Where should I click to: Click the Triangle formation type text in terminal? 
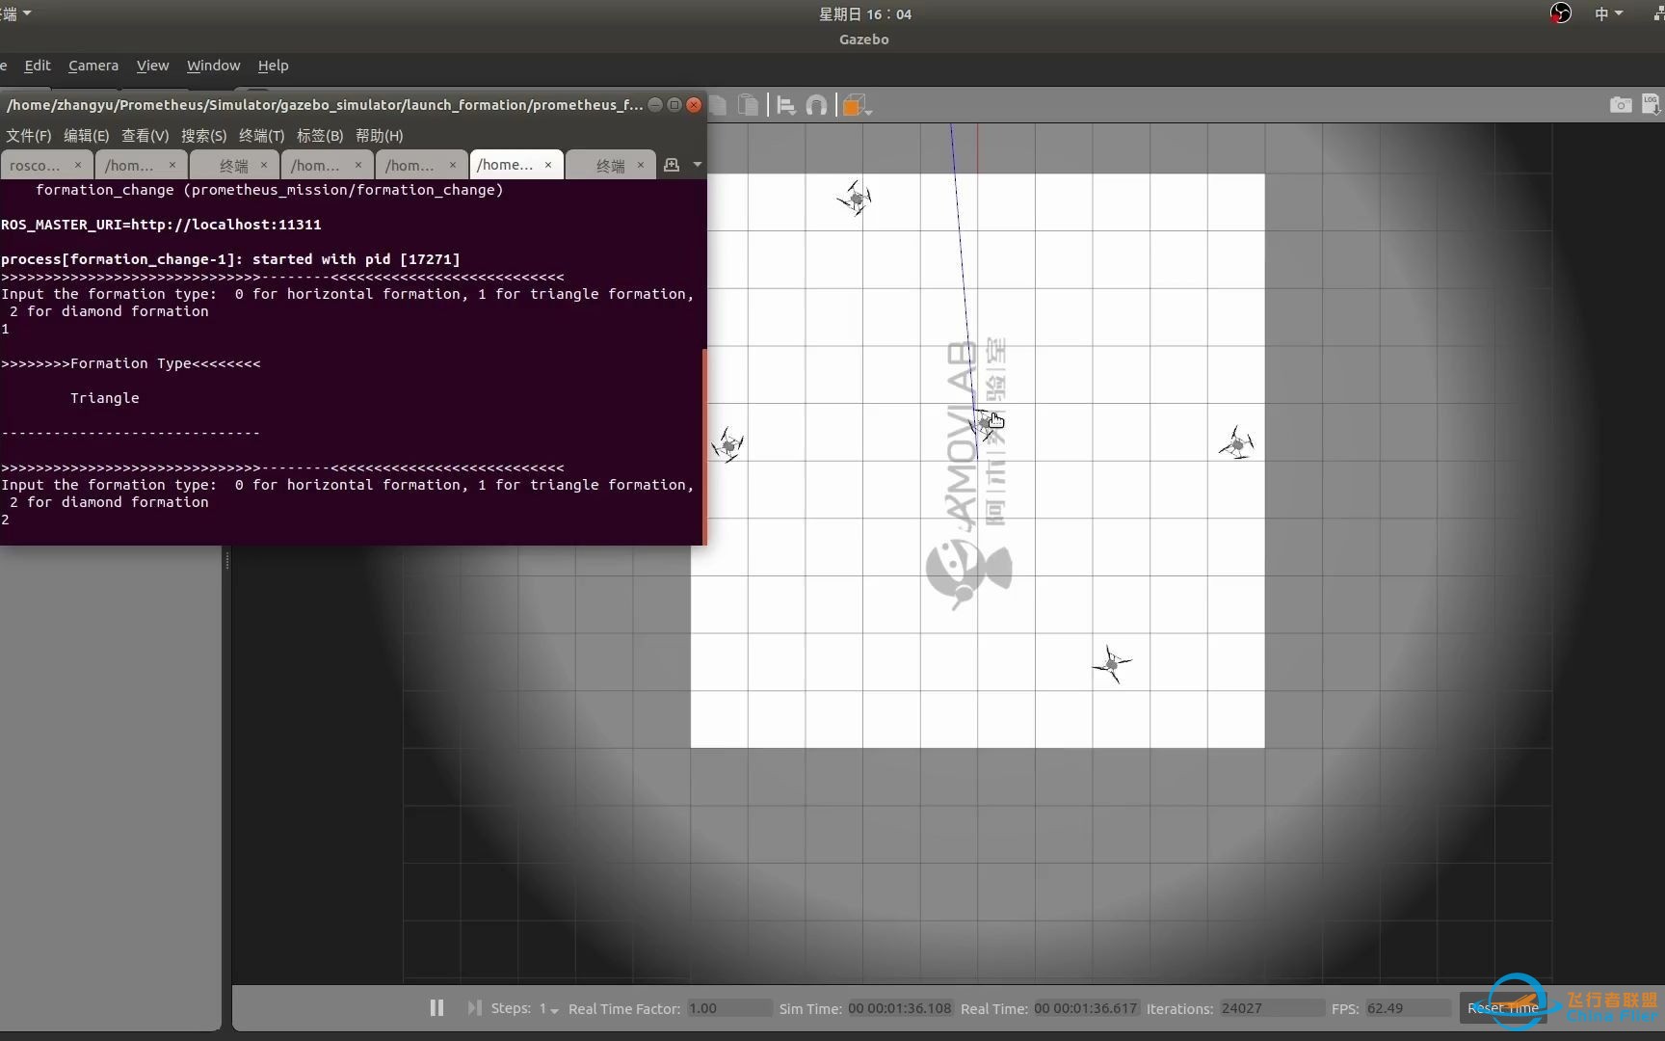104,398
